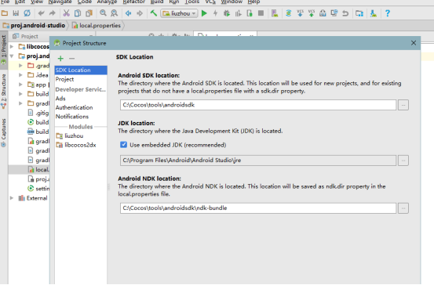Click the blue Help question mark icon

point(388,13)
